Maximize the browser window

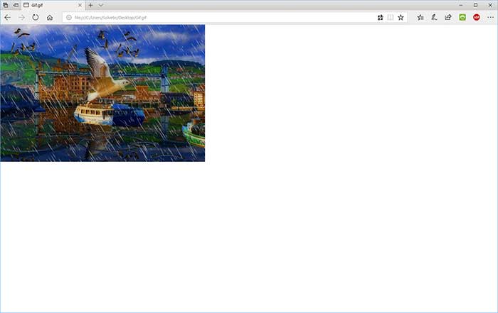click(x=475, y=5)
